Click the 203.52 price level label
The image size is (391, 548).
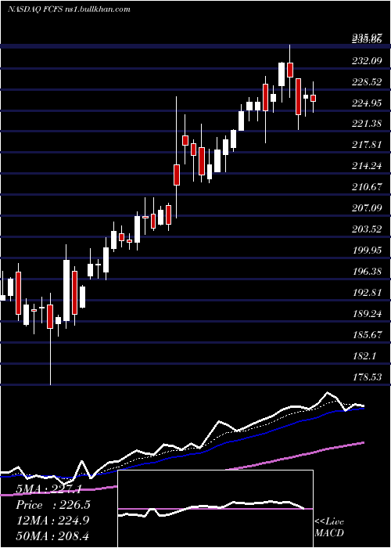pos(367,229)
